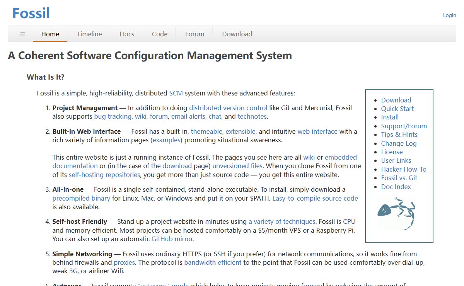This screenshot has height=286, width=464.
Task: Click the Change Log sidebar link
Action: click(x=399, y=143)
